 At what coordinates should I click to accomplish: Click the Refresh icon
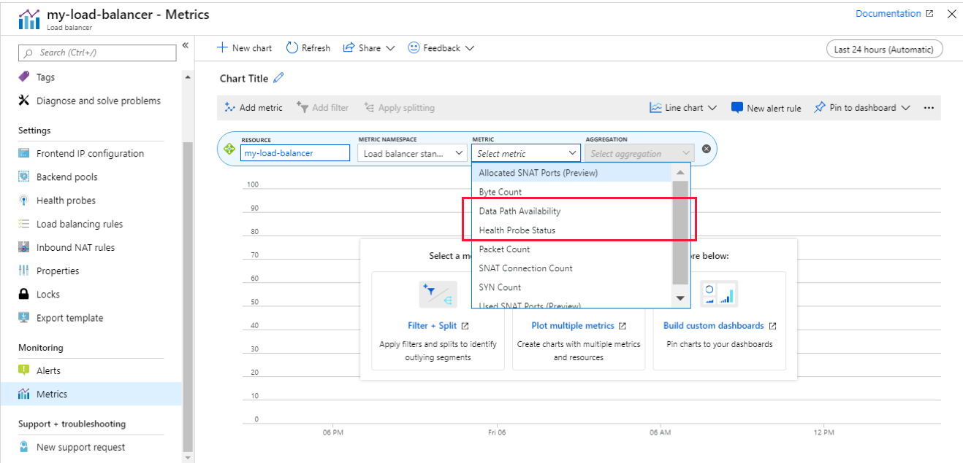[292, 47]
